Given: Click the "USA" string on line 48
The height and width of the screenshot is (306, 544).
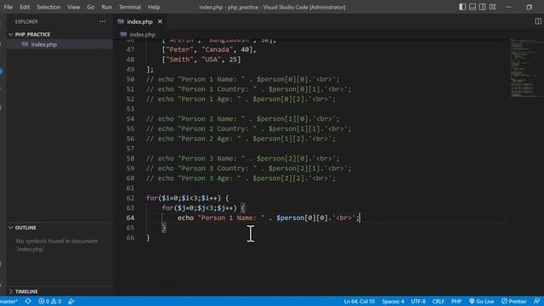Looking at the screenshot, I should pyautogui.click(x=211, y=59).
